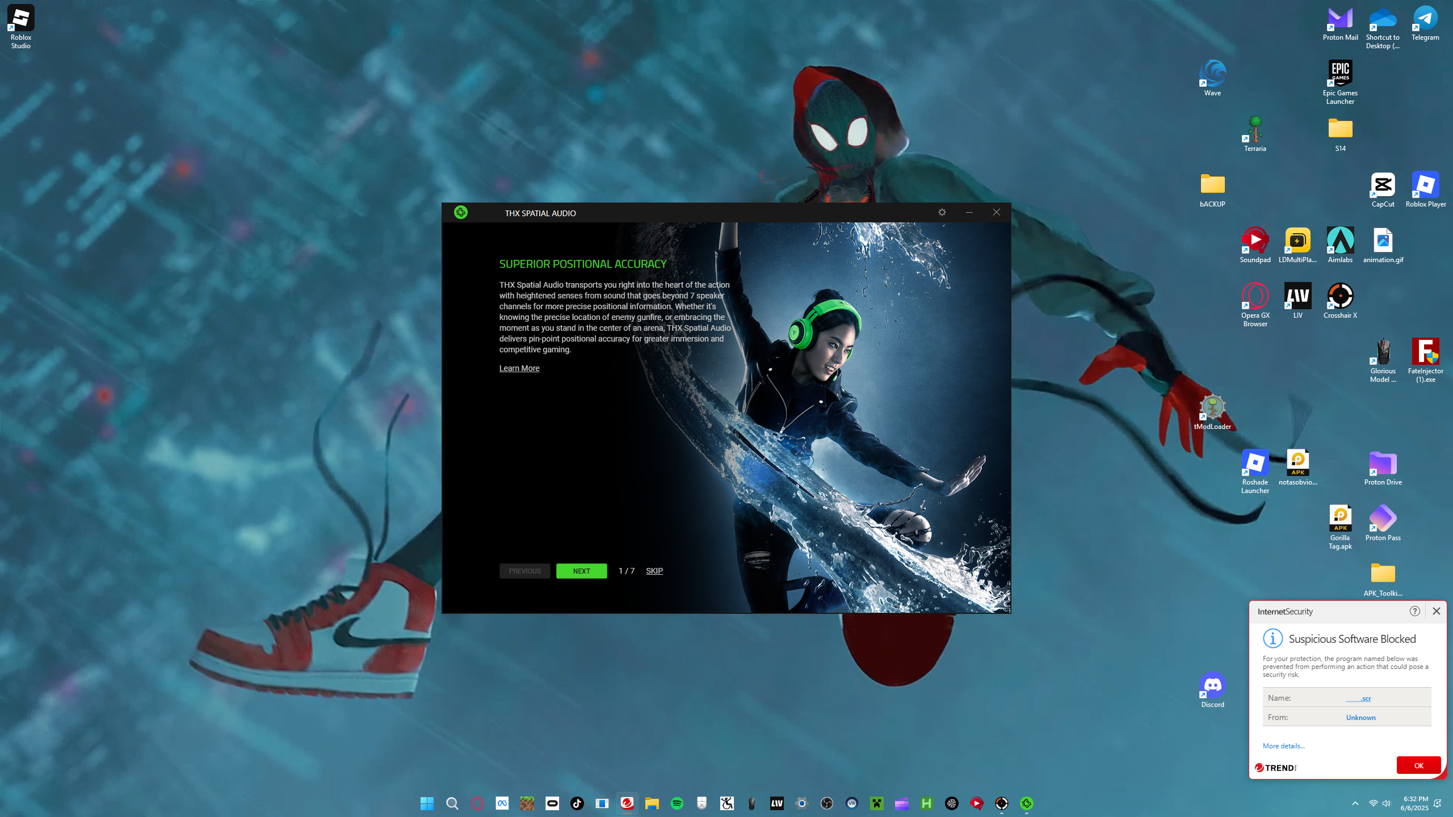1453x817 pixels.
Task: Select the Roblox Studio desktop icon
Action: point(21,27)
